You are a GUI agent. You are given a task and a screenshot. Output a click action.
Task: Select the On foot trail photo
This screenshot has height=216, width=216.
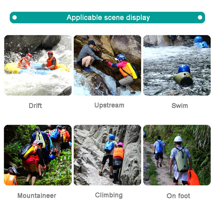177,155
